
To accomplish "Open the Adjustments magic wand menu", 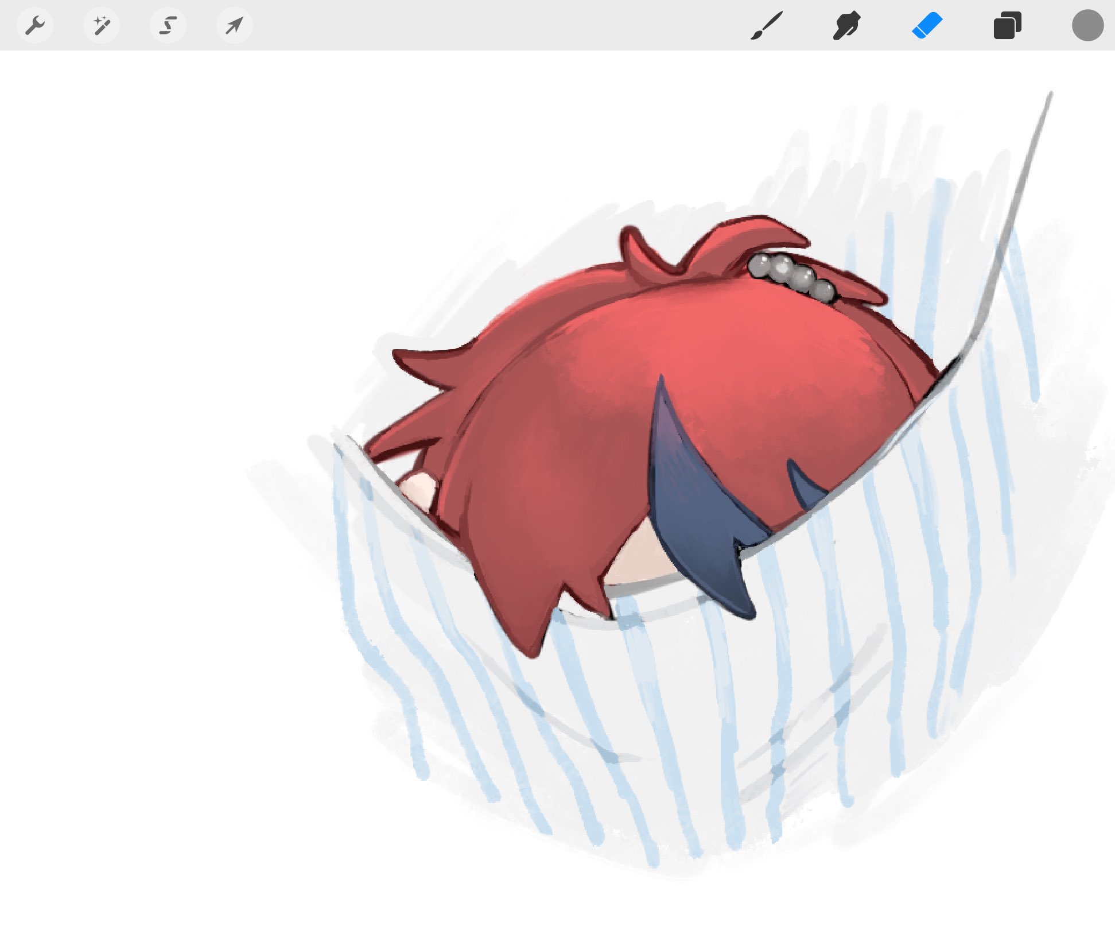I will [x=102, y=25].
